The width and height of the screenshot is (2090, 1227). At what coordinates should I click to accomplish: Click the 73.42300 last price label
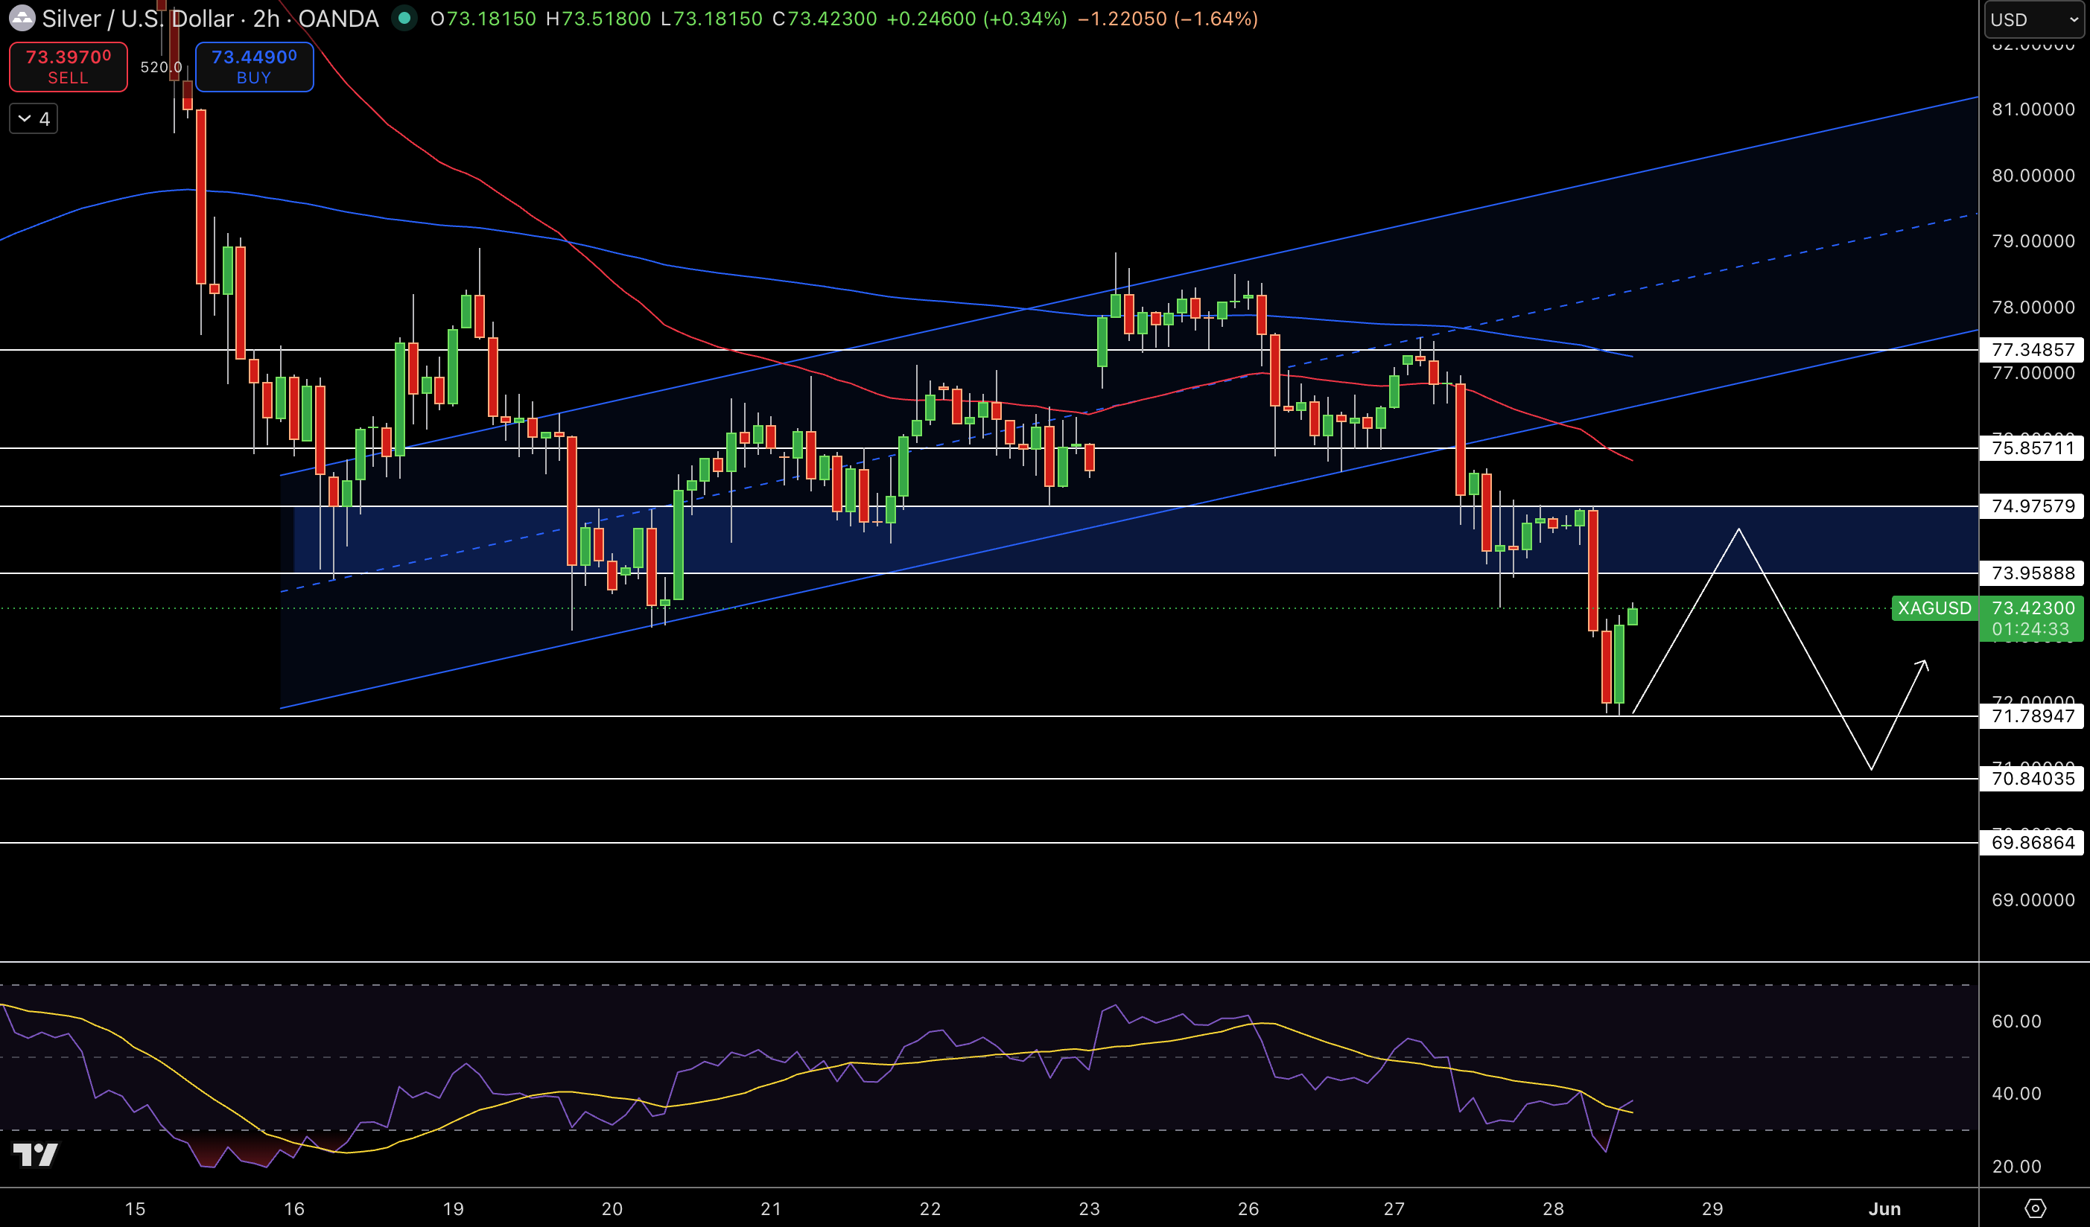(x=2032, y=608)
